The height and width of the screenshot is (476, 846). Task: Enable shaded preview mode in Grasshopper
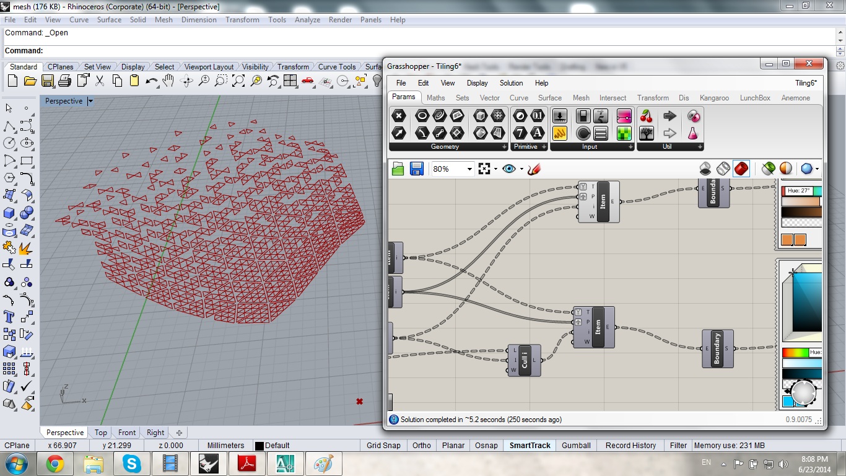point(741,169)
